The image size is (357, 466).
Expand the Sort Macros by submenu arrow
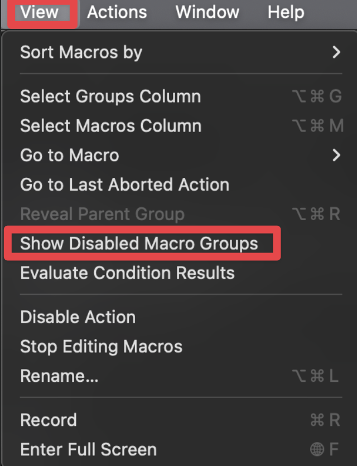(x=336, y=53)
